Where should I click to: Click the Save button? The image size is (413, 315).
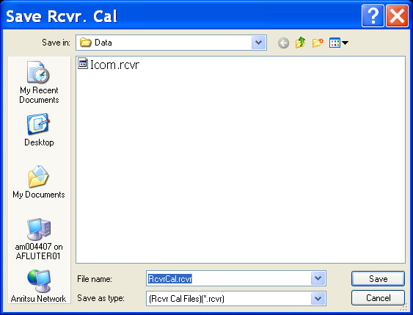click(378, 278)
